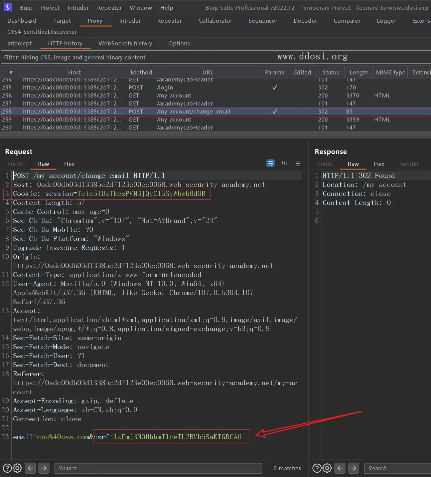431x477 pixels.
Task: Click Response next match arrow
Action: point(353,468)
